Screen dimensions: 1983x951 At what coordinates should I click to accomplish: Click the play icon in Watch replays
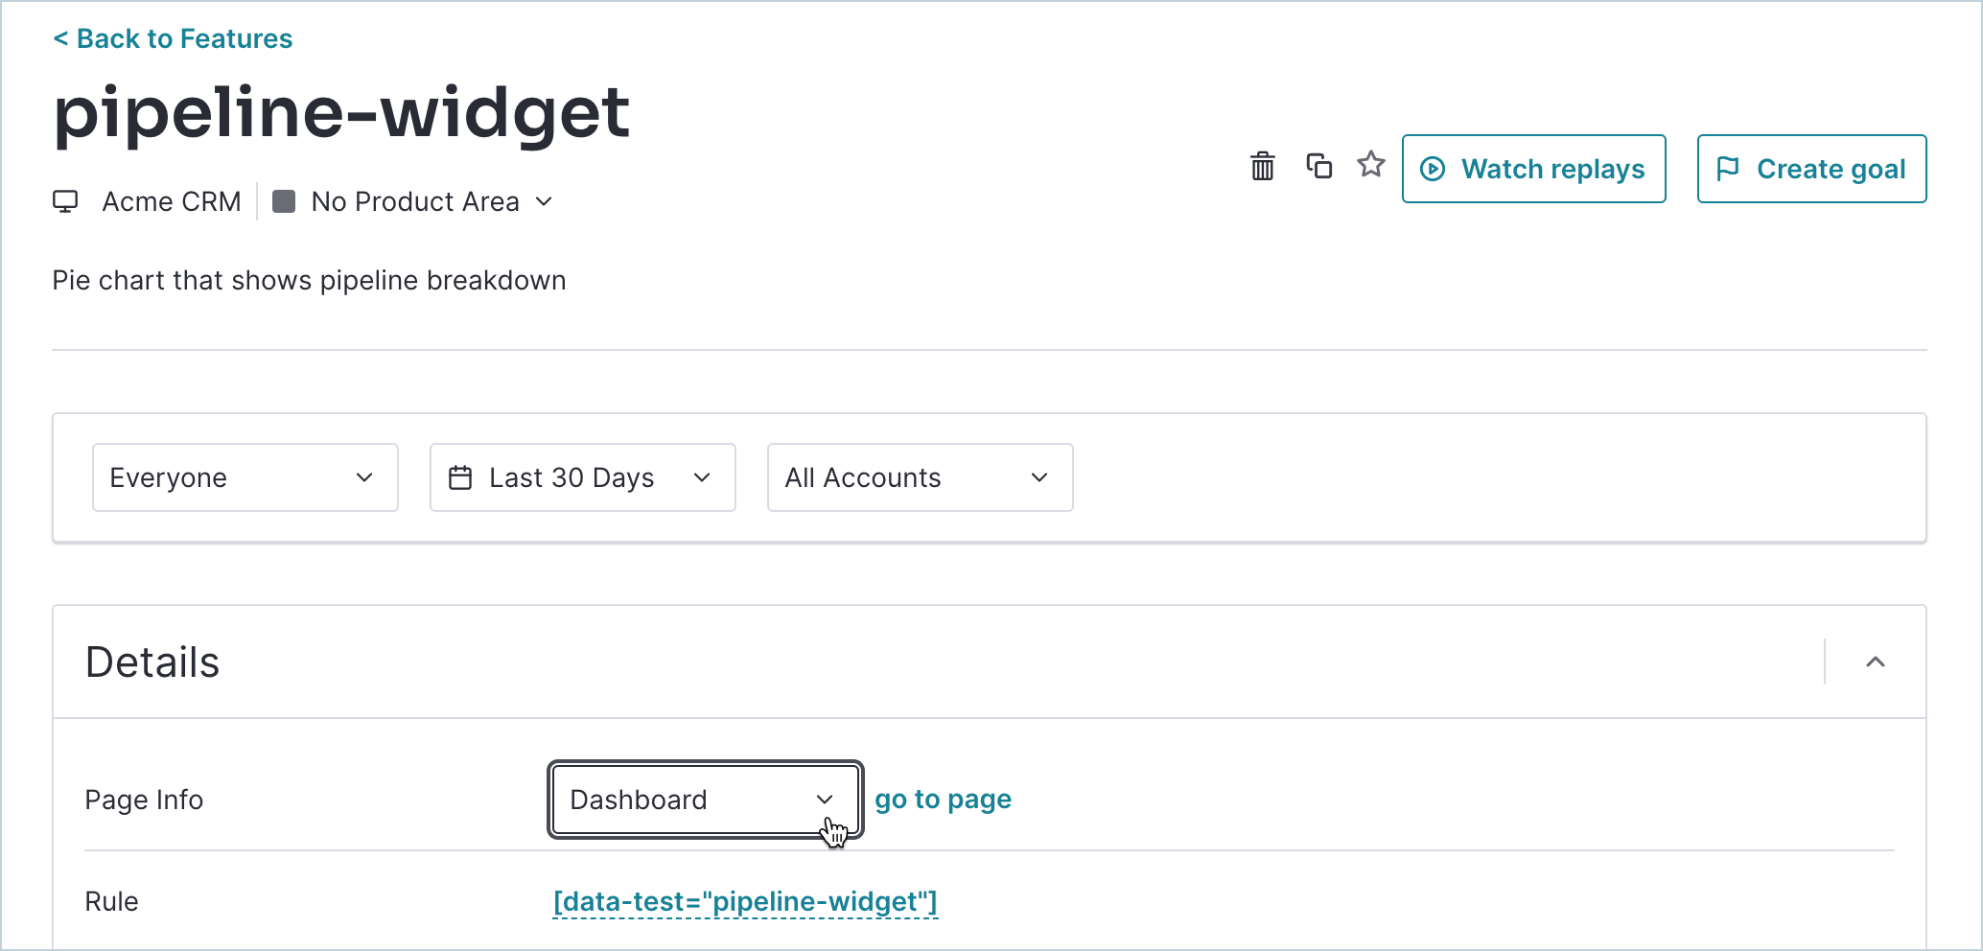pos(1433,169)
